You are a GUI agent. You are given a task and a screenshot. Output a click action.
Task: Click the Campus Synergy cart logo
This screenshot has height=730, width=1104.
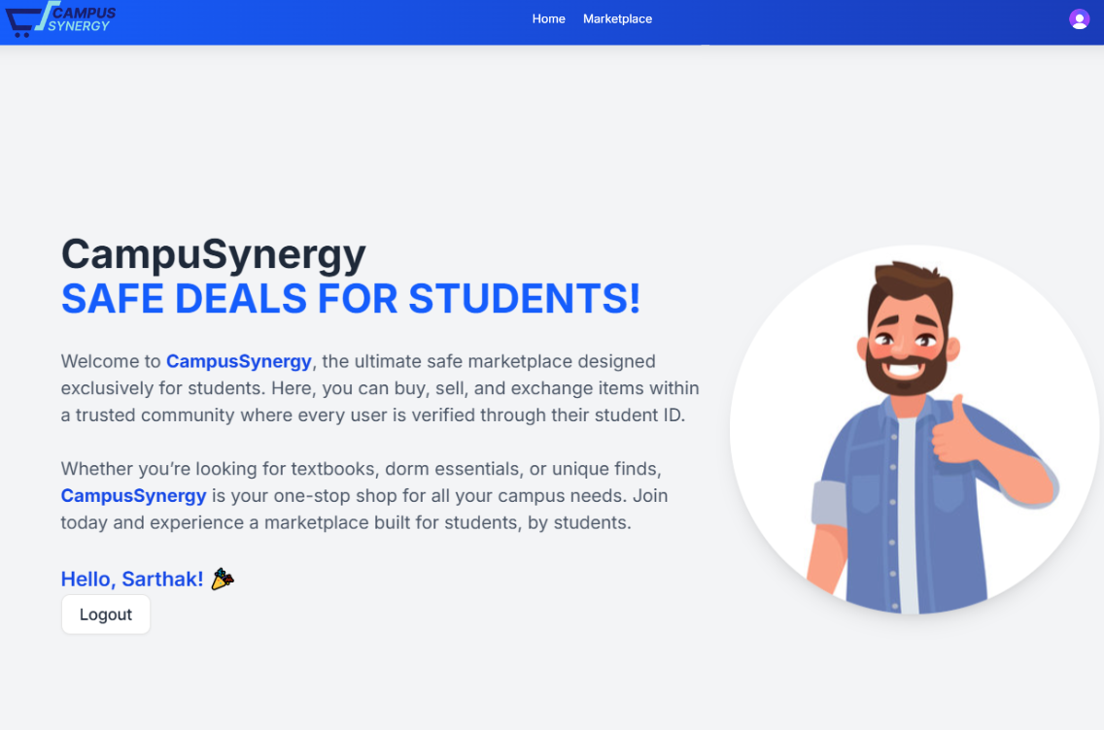point(60,19)
